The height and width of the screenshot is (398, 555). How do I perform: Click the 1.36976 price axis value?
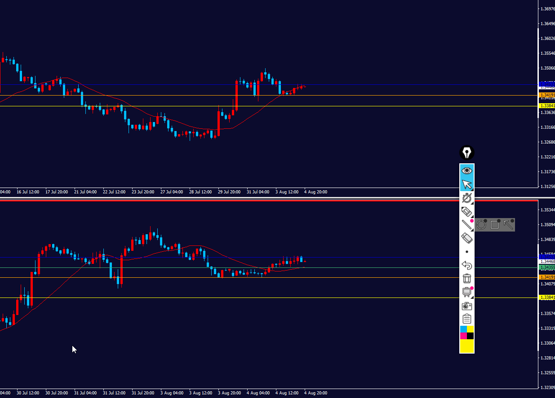point(548,9)
